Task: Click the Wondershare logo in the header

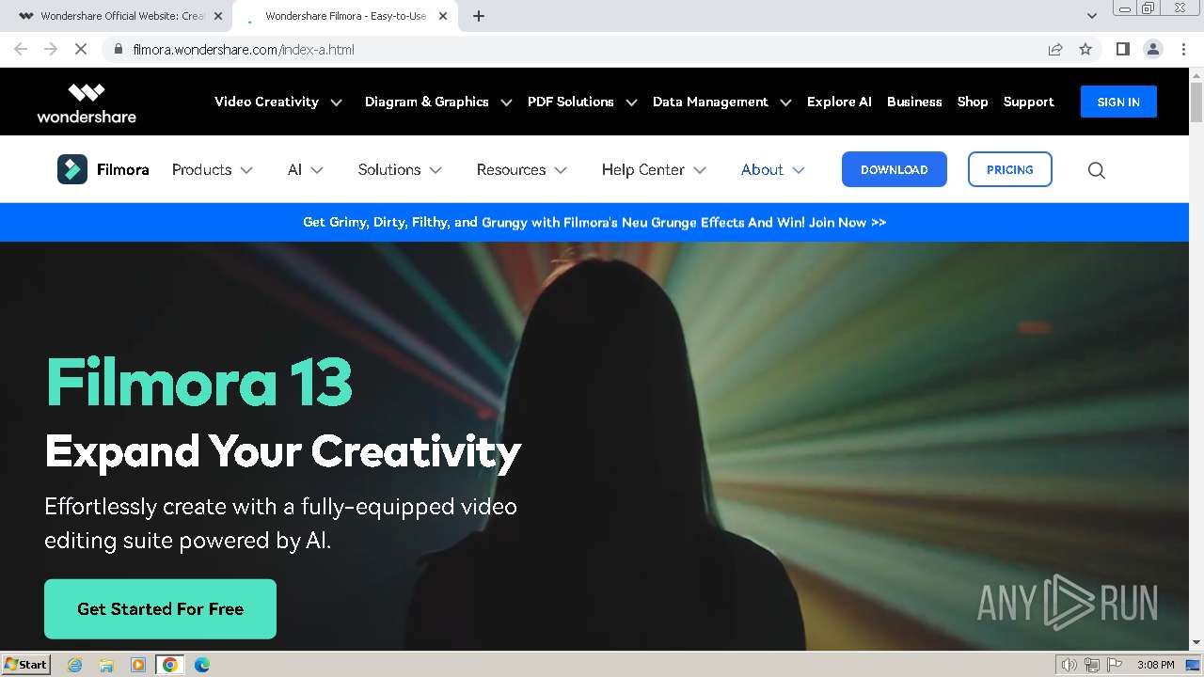Action: 87,102
